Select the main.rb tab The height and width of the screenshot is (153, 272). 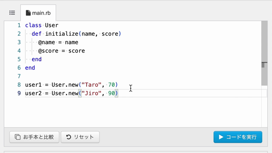(38, 13)
